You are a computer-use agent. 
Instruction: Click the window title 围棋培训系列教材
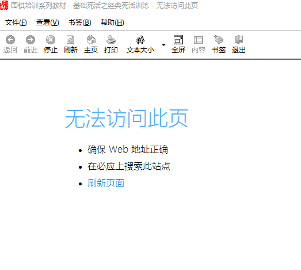click(39, 5)
